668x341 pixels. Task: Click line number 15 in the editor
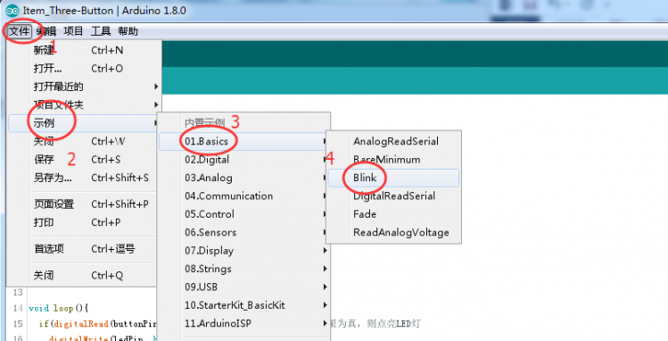18,324
